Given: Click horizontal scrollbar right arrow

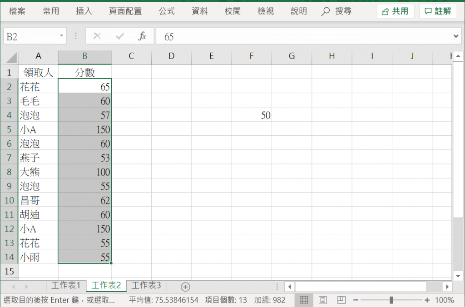Looking at the screenshot, I should point(447,287).
